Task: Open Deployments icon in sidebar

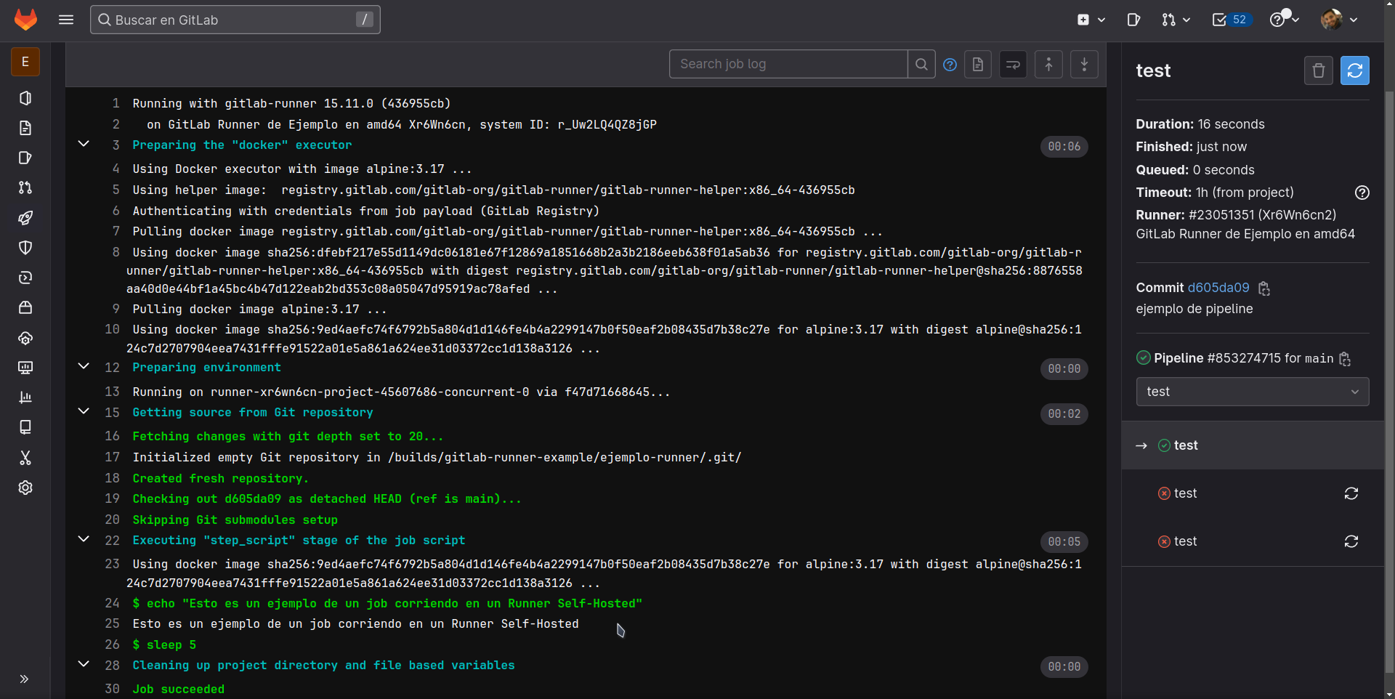Action: tap(25, 278)
